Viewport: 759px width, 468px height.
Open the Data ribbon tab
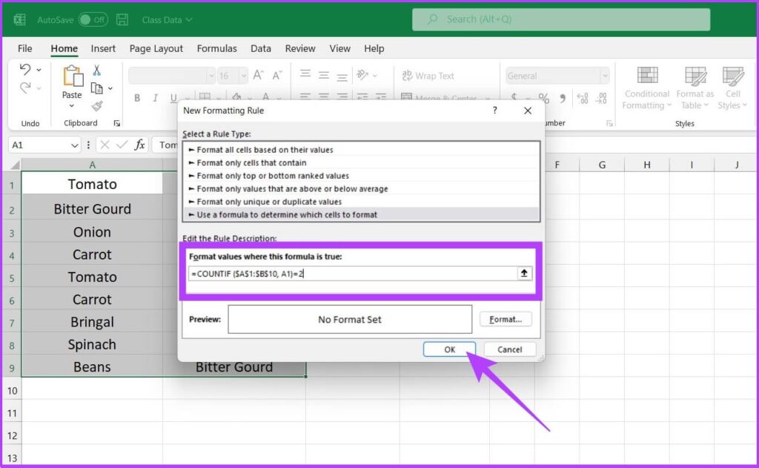point(260,48)
